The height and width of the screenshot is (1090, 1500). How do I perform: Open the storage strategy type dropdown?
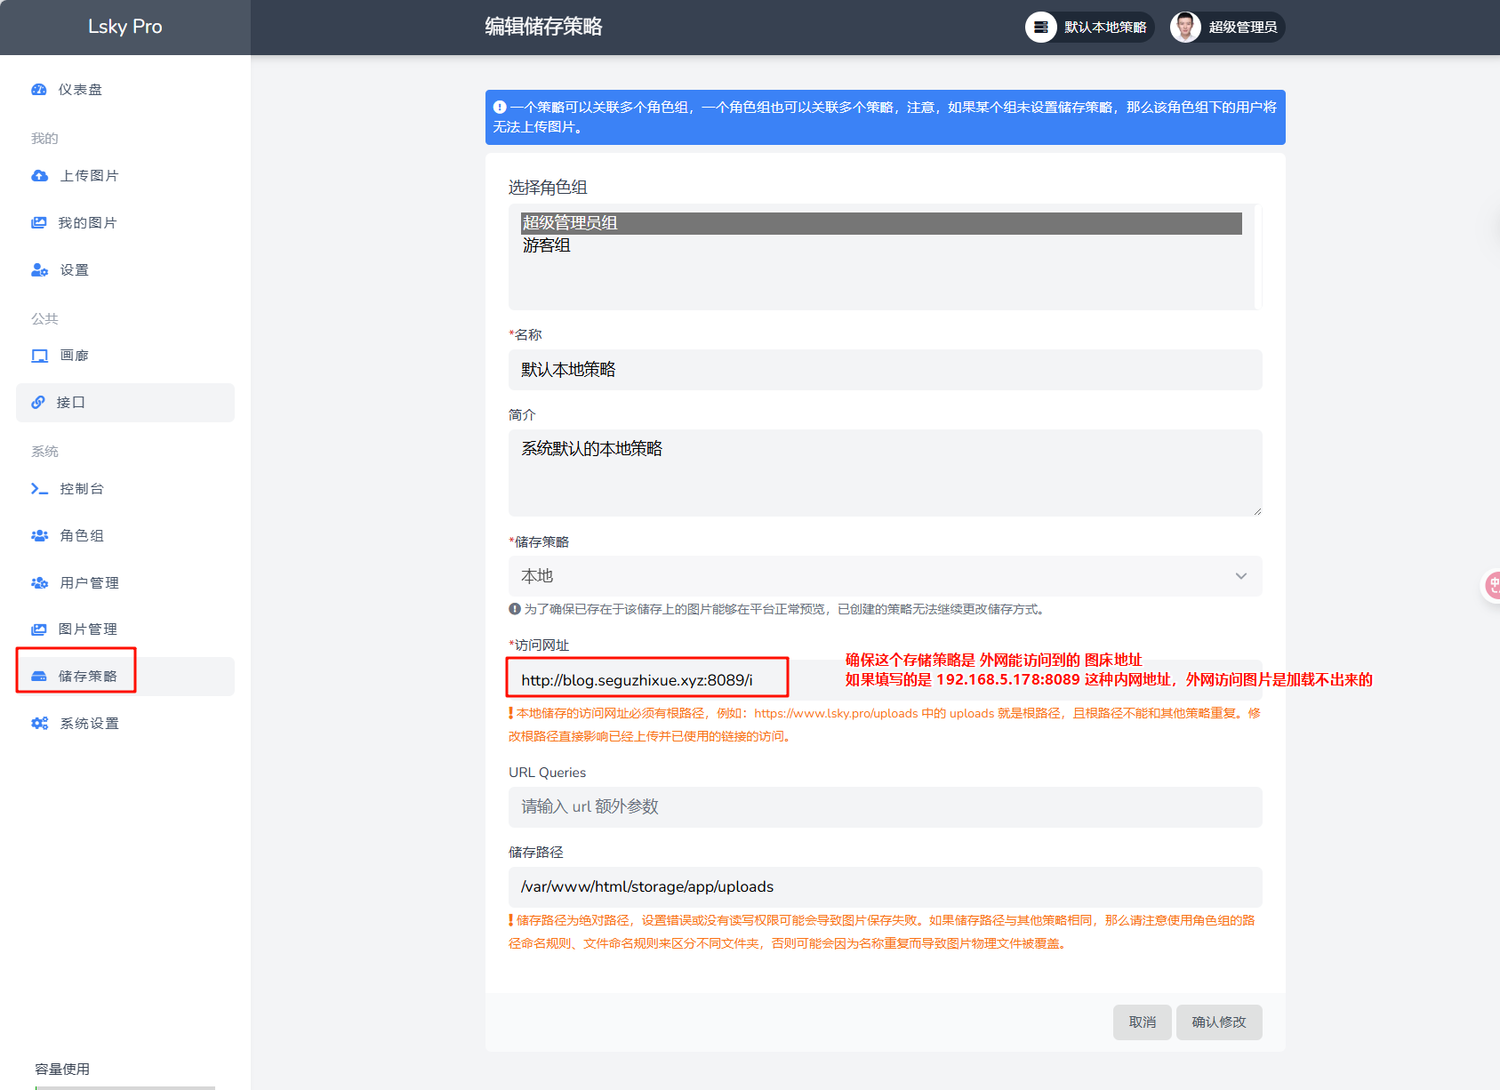(885, 576)
